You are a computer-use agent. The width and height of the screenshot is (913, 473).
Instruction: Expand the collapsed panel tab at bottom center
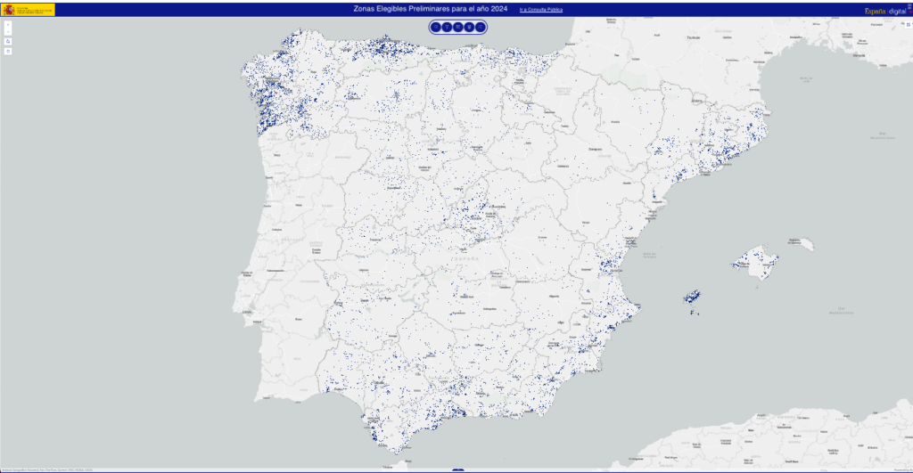(457, 469)
